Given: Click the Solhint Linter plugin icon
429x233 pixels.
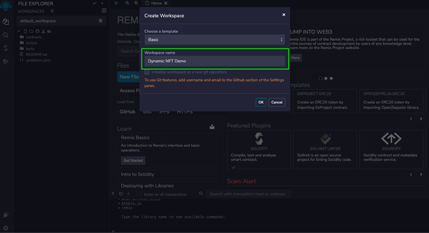Looking at the screenshot, I should [325, 139].
